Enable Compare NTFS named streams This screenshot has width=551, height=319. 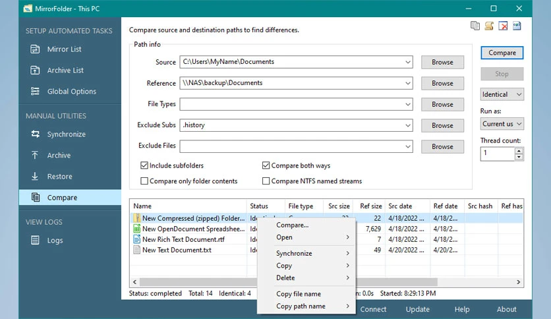tap(266, 181)
